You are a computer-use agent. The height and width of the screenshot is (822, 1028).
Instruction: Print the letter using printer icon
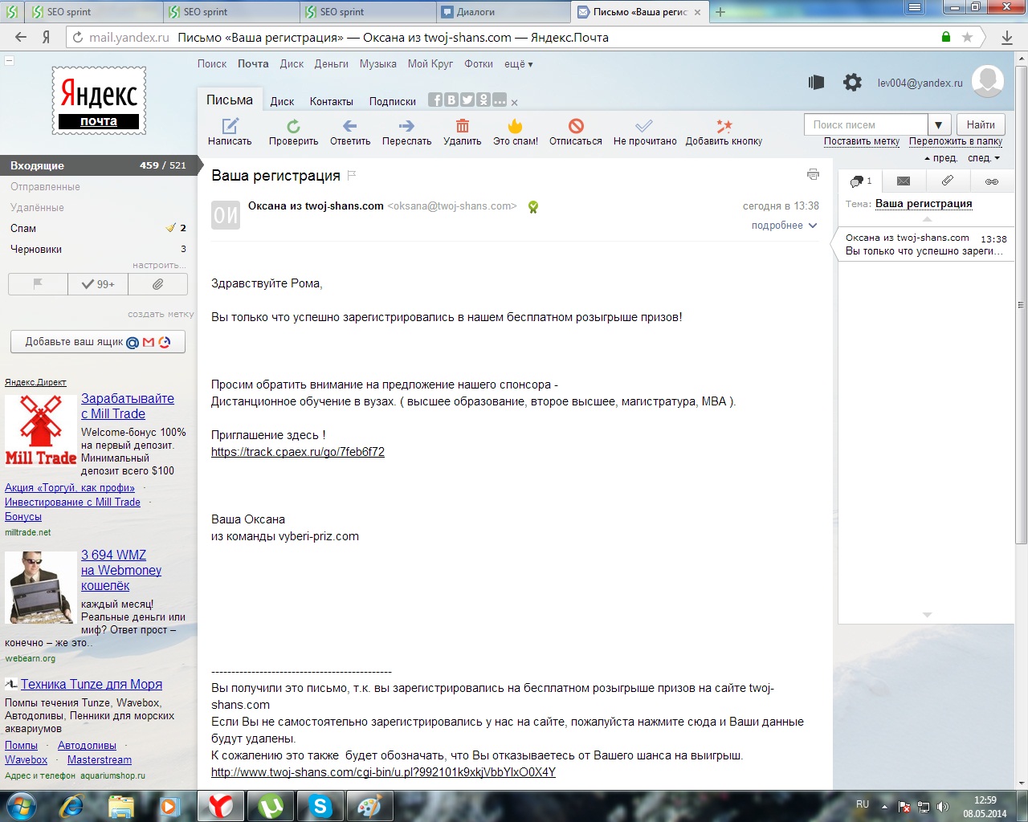[813, 174]
